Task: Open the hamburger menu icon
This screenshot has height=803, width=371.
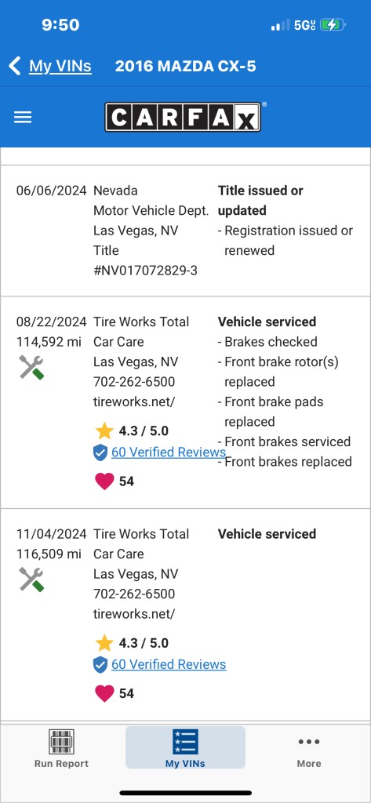Action: [x=23, y=118]
